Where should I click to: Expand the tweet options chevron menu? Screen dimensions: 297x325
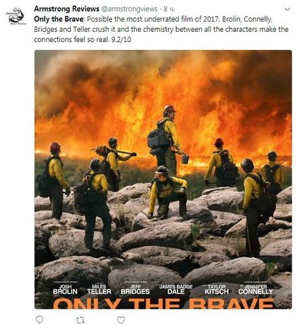pyautogui.click(x=288, y=9)
